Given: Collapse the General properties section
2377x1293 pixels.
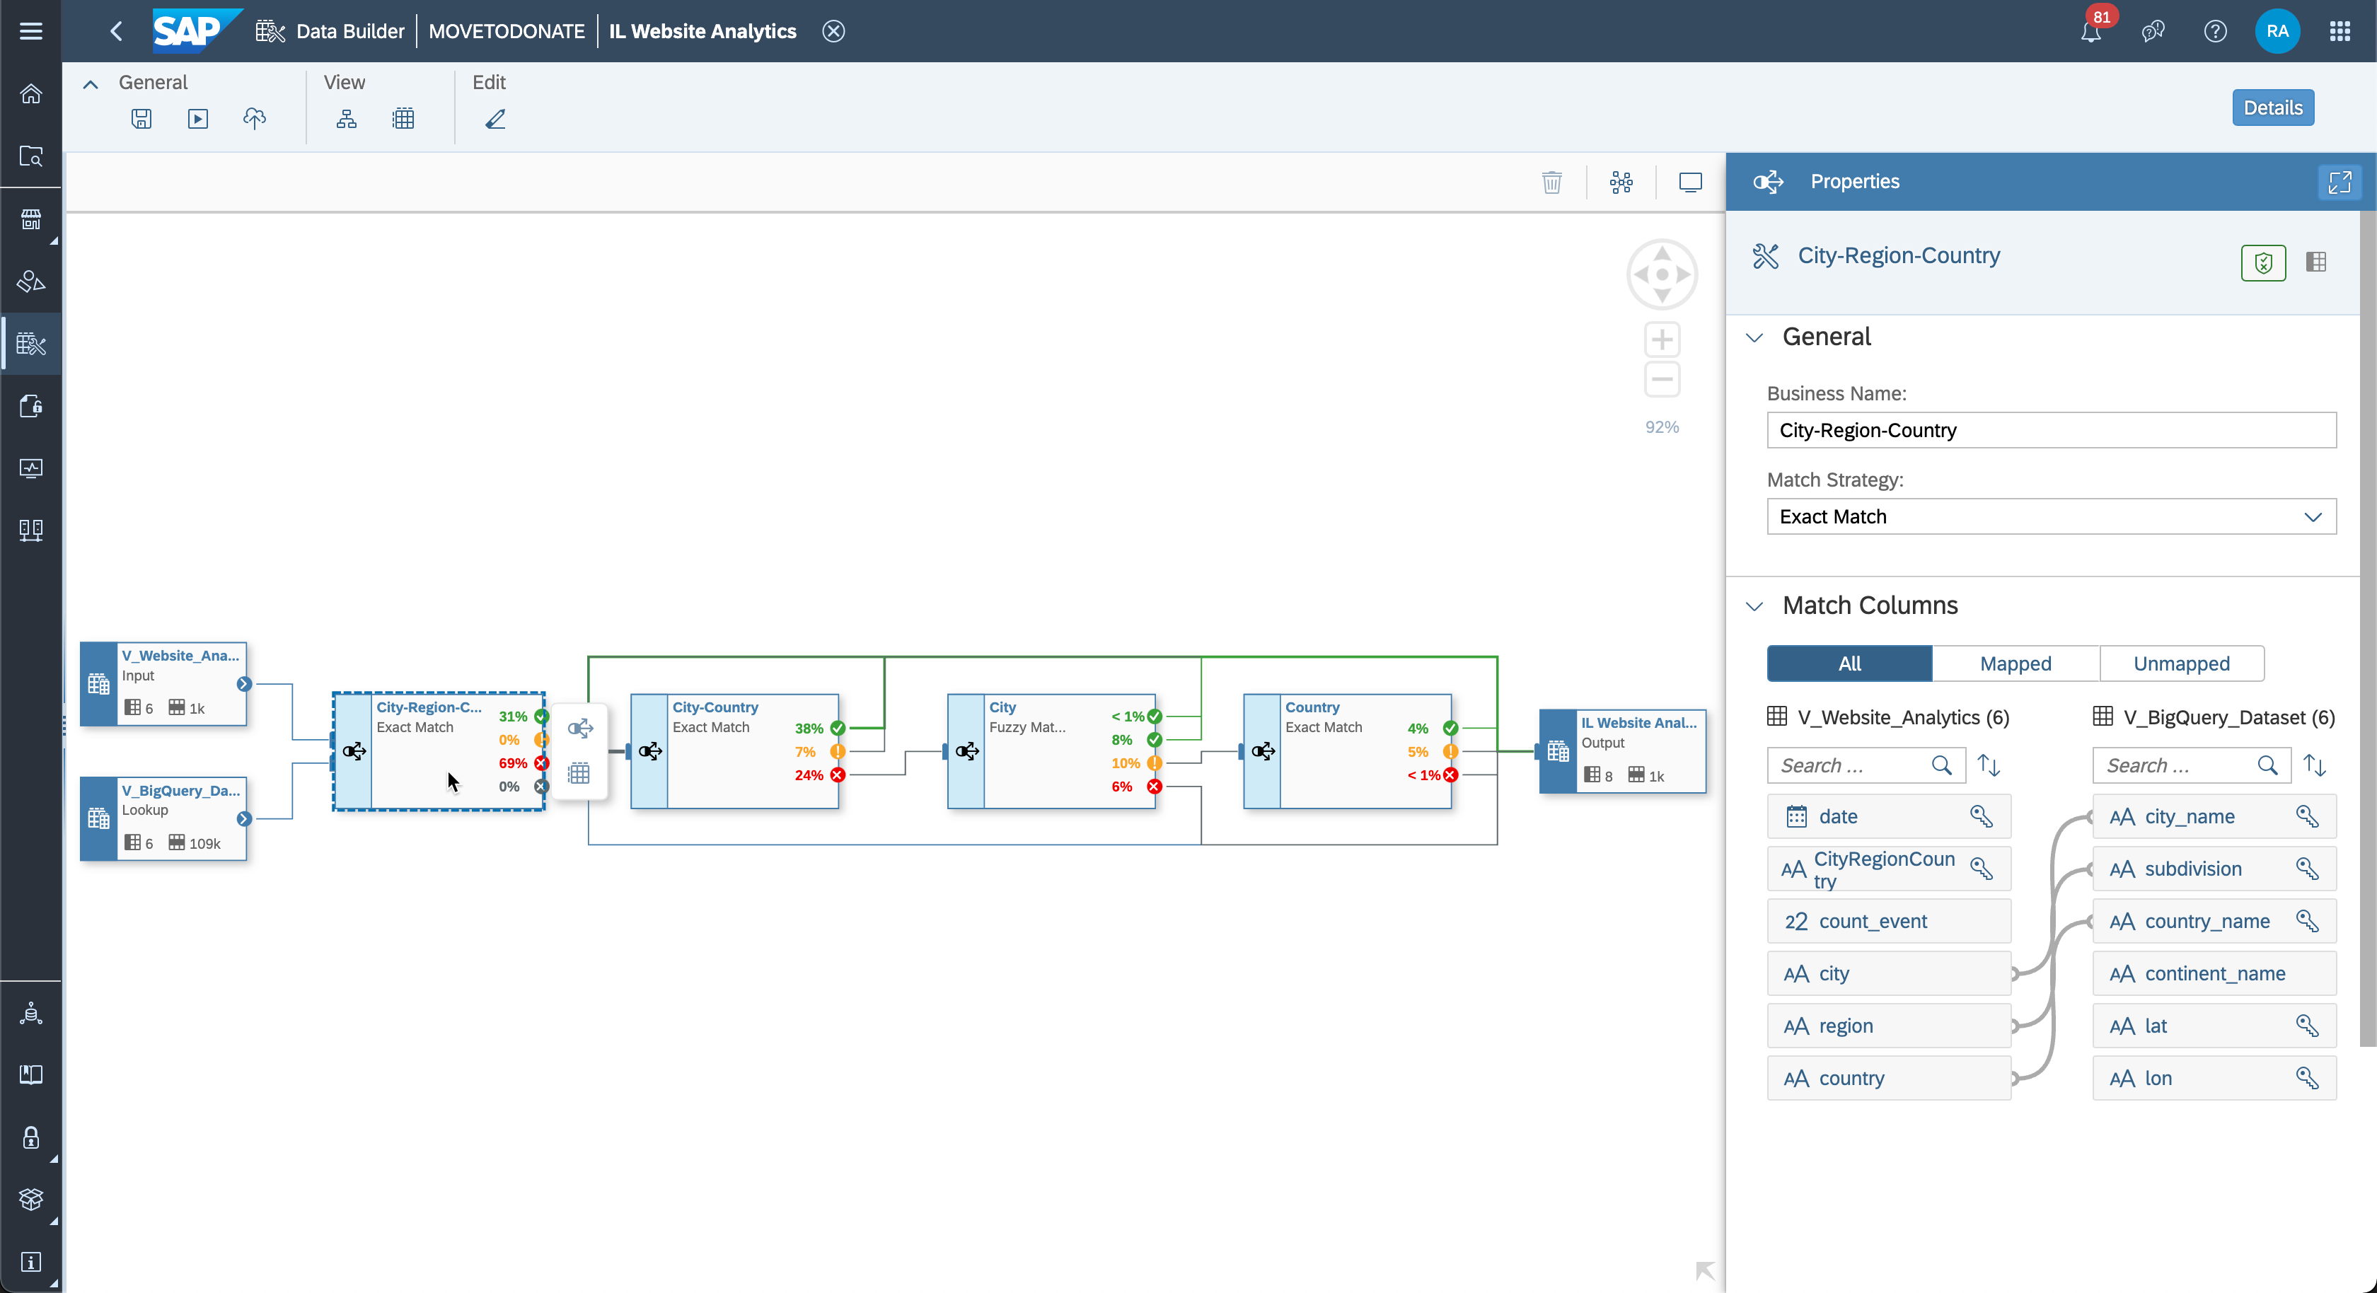Looking at the screenshot, I should point(1754,338).
